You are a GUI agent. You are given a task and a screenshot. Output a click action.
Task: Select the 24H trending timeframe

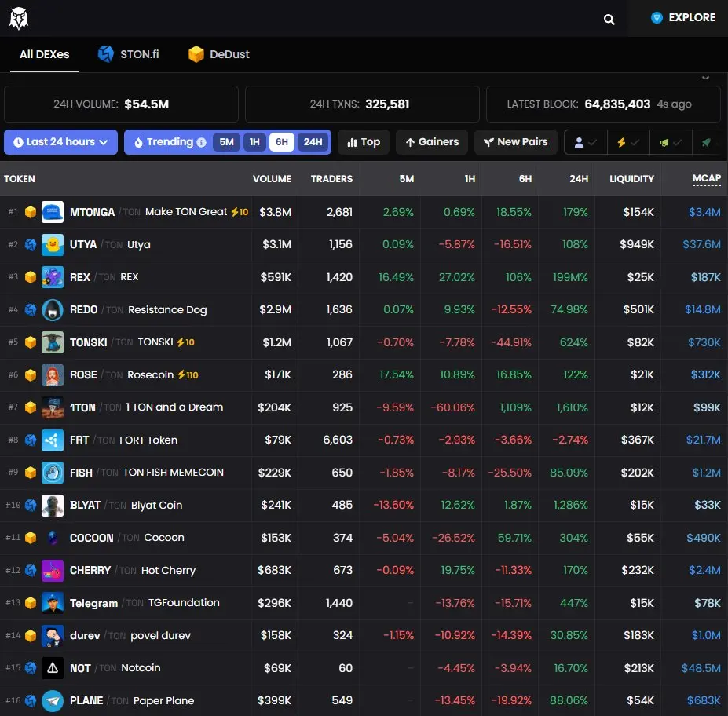point(313,142)
